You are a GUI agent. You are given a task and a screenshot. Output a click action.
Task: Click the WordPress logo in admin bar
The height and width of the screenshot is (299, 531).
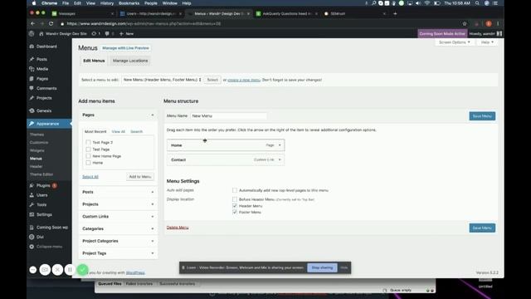coord(32,33)
